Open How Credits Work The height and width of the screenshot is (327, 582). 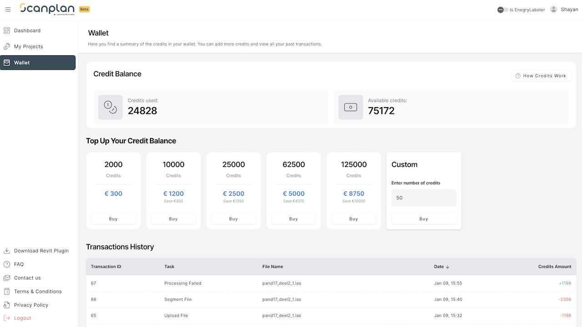541,76
